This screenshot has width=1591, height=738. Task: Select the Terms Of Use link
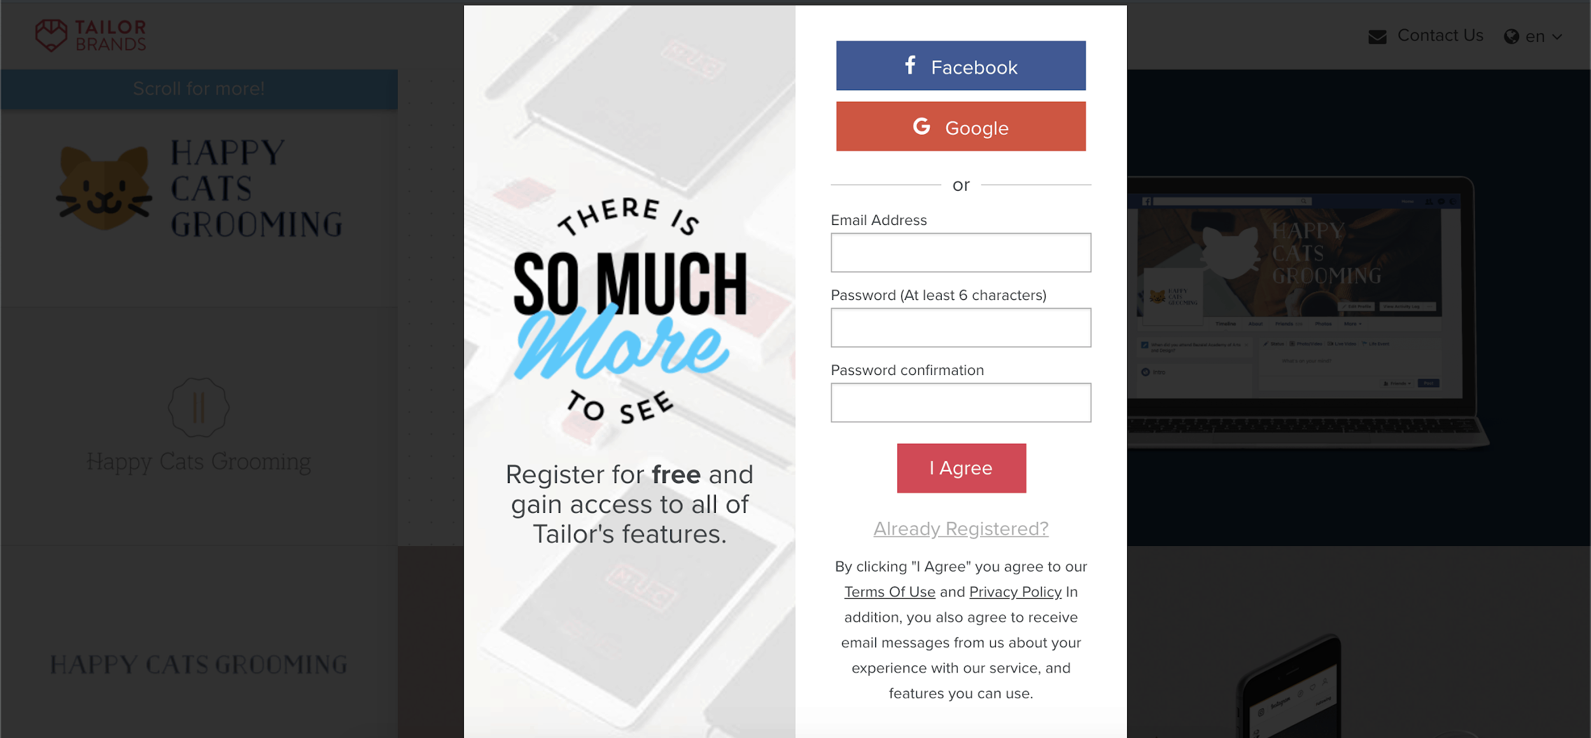[889, 591]
